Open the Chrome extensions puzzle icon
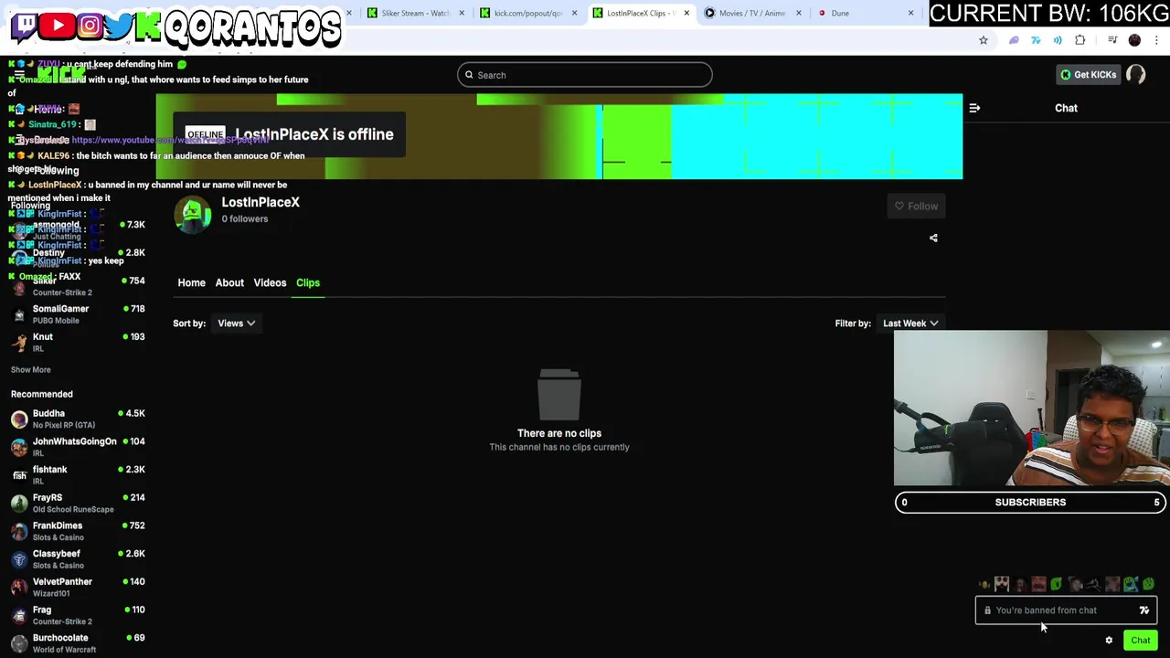The image size is (1170, 658). pos(1080,40)
